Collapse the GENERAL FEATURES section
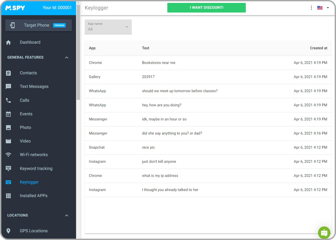 click(67, 58)
